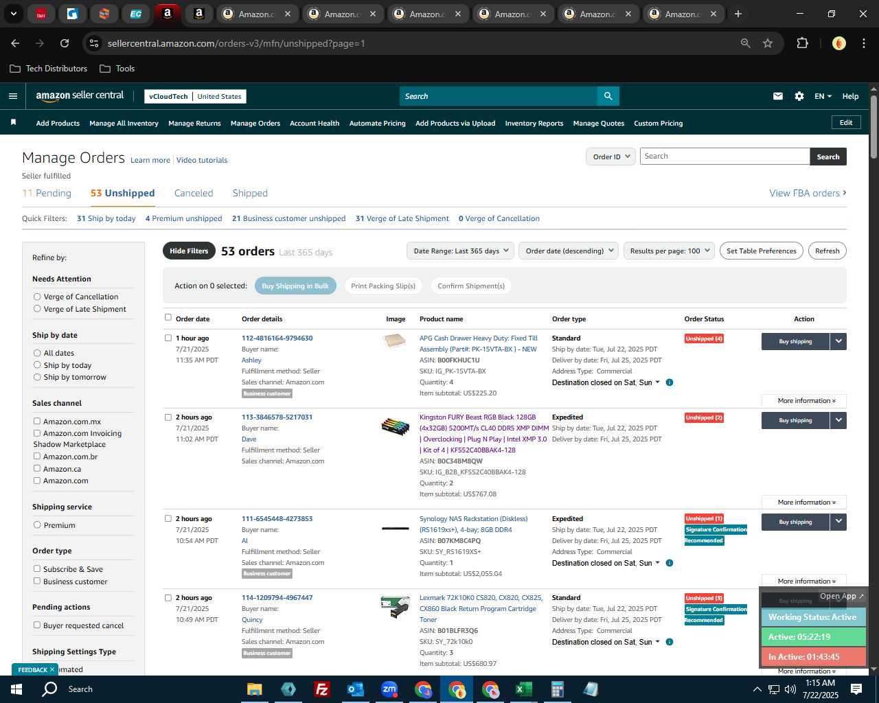Open a new browser tab with plus icon
This screenshot has width=879, height=703.
coord(738,14)
